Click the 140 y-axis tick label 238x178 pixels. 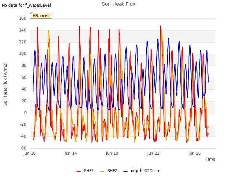click(23, 30)
